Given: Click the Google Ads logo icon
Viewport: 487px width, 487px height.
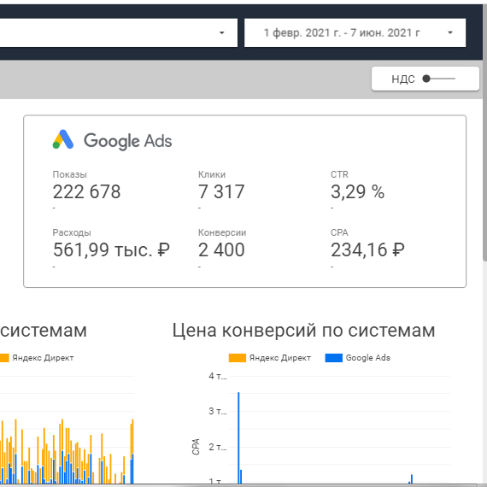Looking at the screenshot, I should 63,139.
